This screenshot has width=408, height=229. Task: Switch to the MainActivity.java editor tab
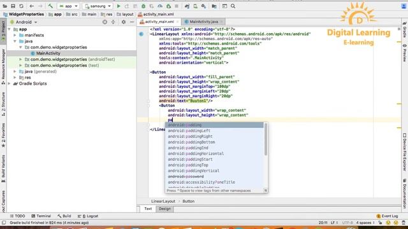point(203,22)
